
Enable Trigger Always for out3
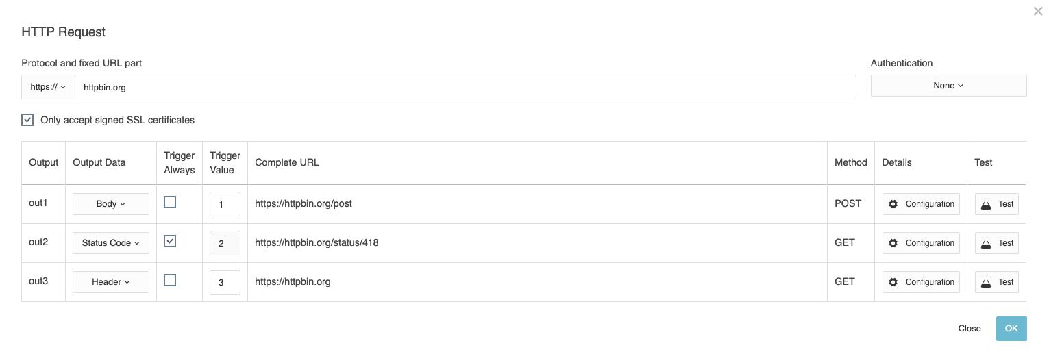[x=170, y=280]
